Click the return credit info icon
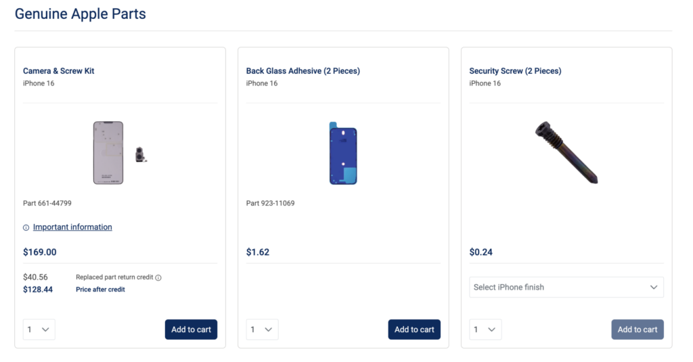This screenshot has width=693, height=362. point(158,277)
